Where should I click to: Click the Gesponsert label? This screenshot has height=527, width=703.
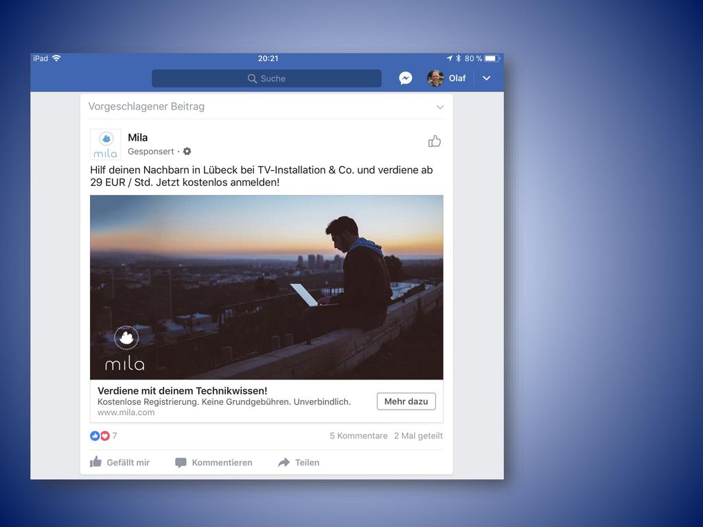coord(150,152)
